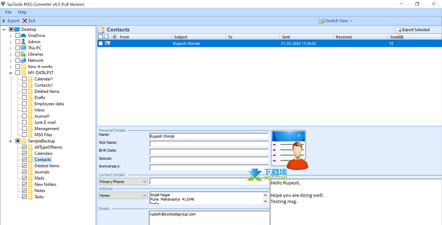The width and height of the screenshot is (442, 225).
Task: Check the MSG Files checkbox
Action: point(24,135)
